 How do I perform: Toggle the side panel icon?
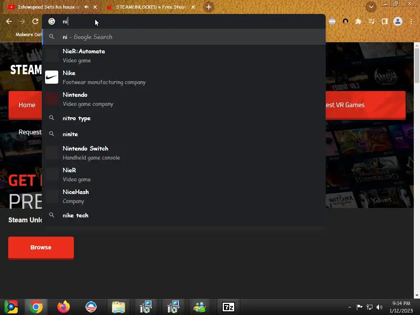pyautogui.click(x=385, y=21)
